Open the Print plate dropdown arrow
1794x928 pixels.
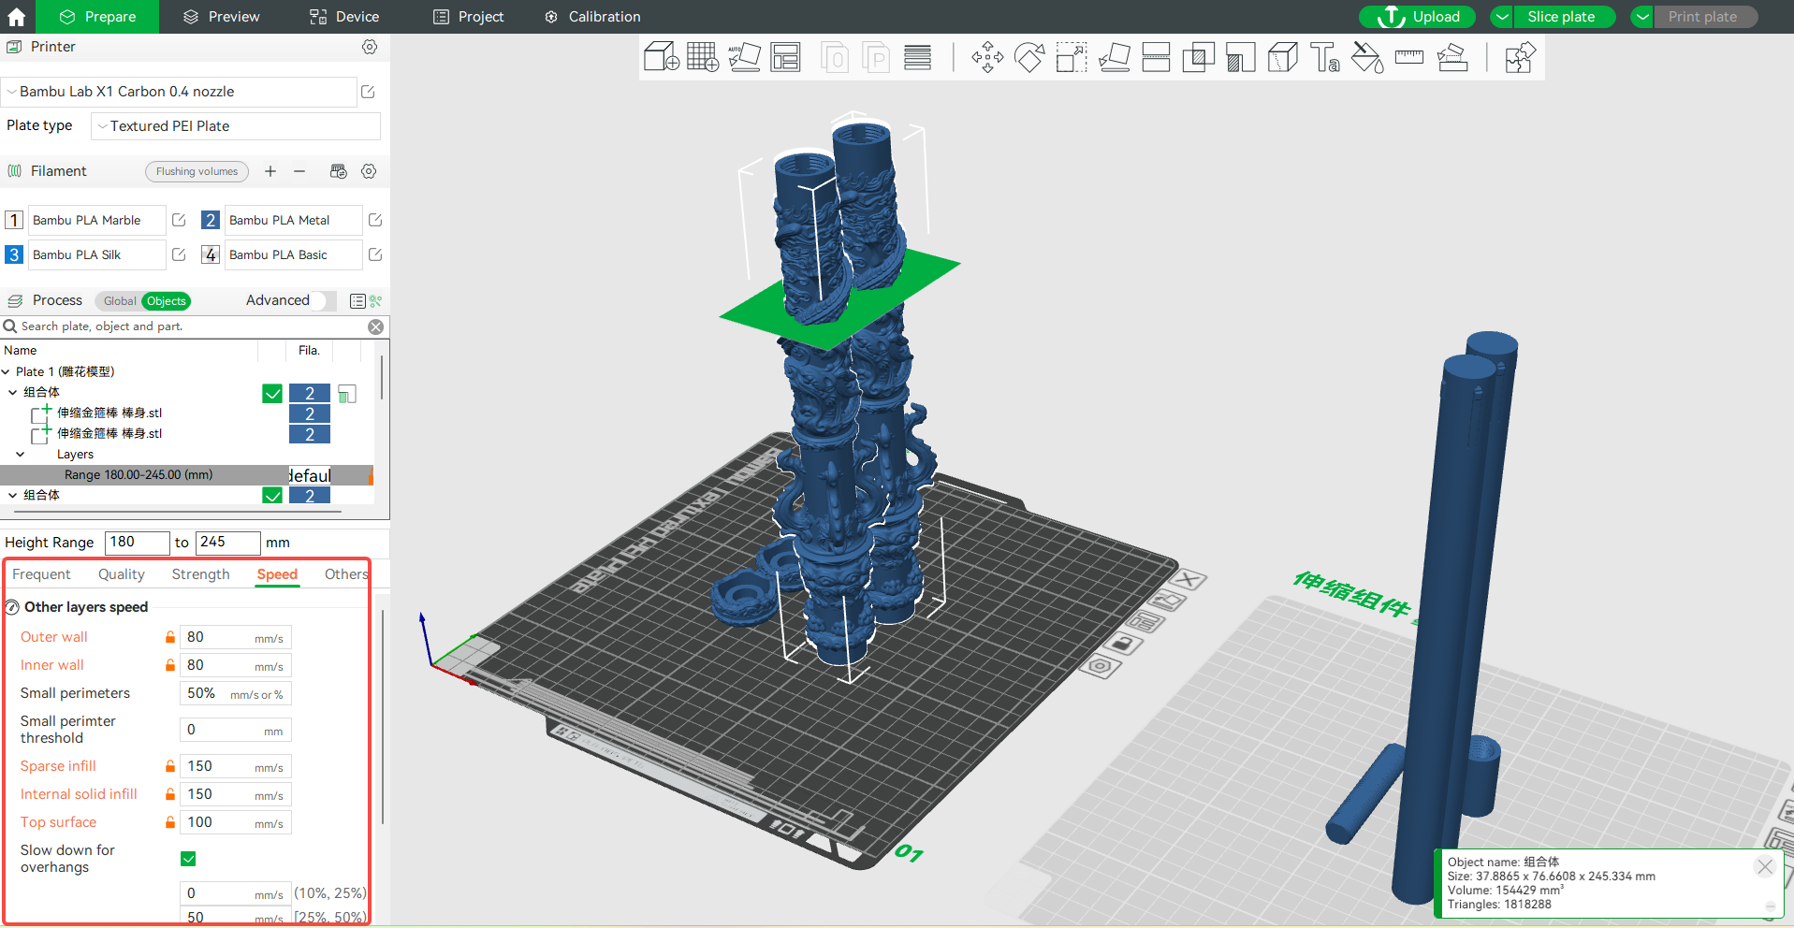(x=1642, y=17)
